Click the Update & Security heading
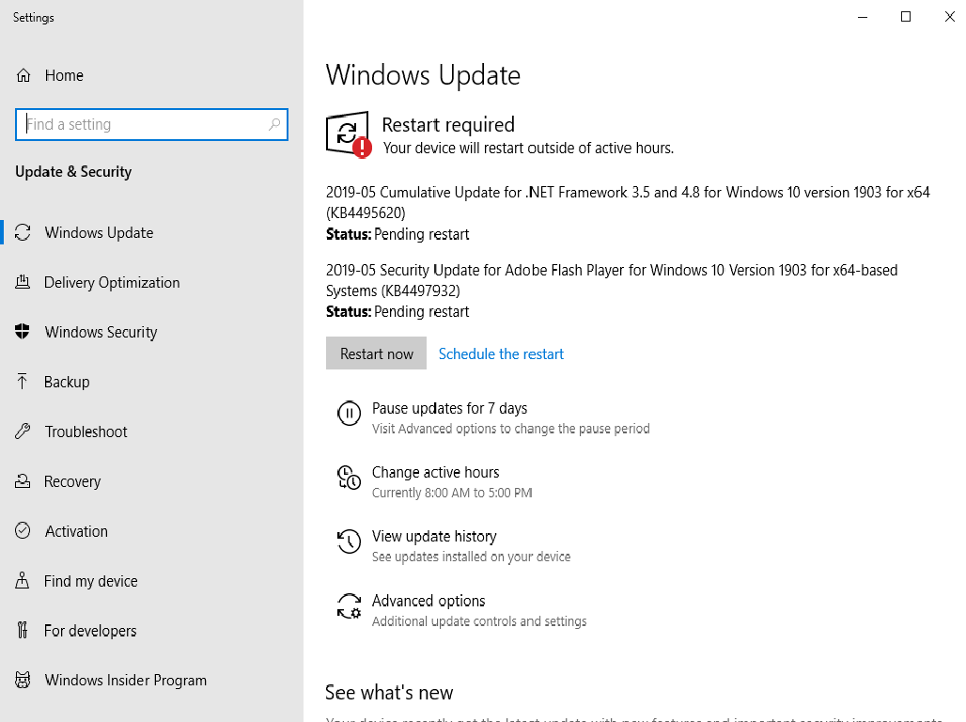 click(73, 171)
